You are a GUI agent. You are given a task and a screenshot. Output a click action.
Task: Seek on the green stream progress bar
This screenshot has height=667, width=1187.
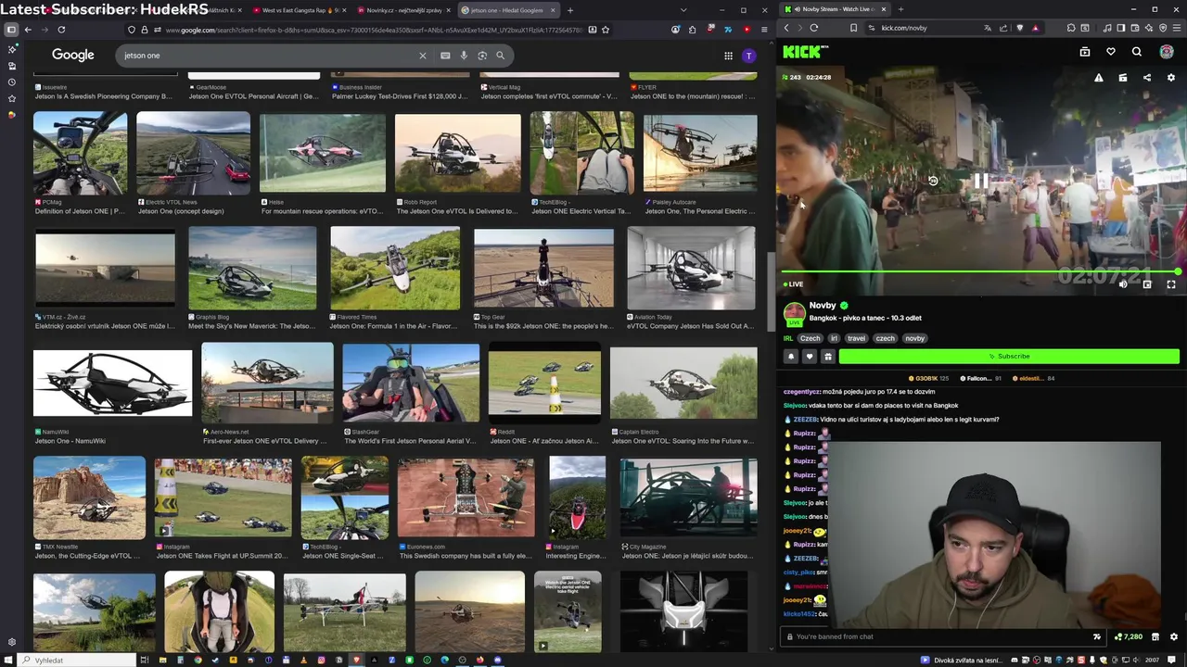[980, 271]
